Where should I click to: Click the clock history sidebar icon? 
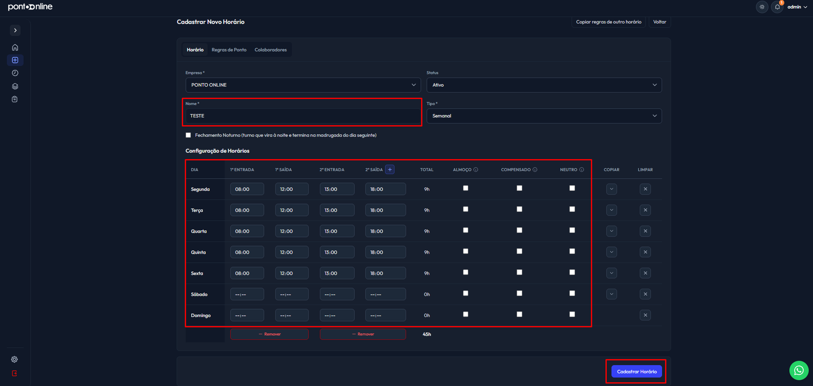pos(15,73)
